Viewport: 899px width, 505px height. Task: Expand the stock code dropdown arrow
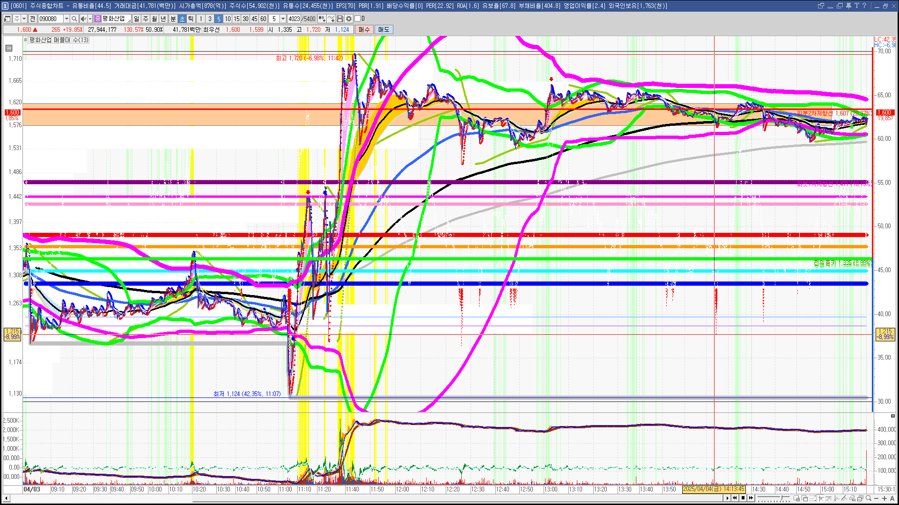pyautogui.click(x=66, y=19)
